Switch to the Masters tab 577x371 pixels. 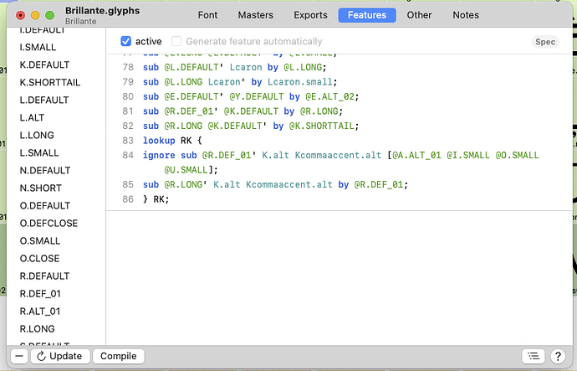[x=255, y=15]
